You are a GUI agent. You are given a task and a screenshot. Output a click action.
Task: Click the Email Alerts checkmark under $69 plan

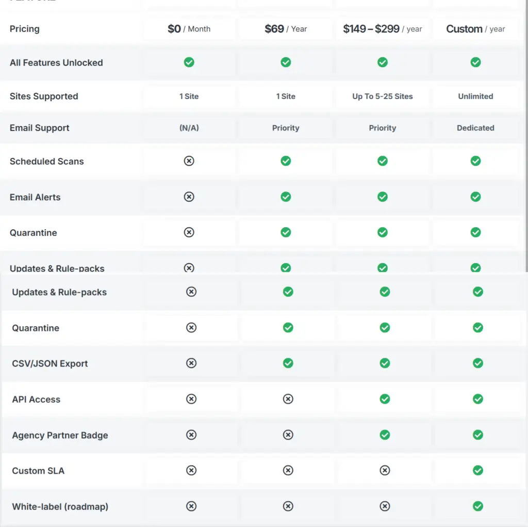click(x=286, y=197)
